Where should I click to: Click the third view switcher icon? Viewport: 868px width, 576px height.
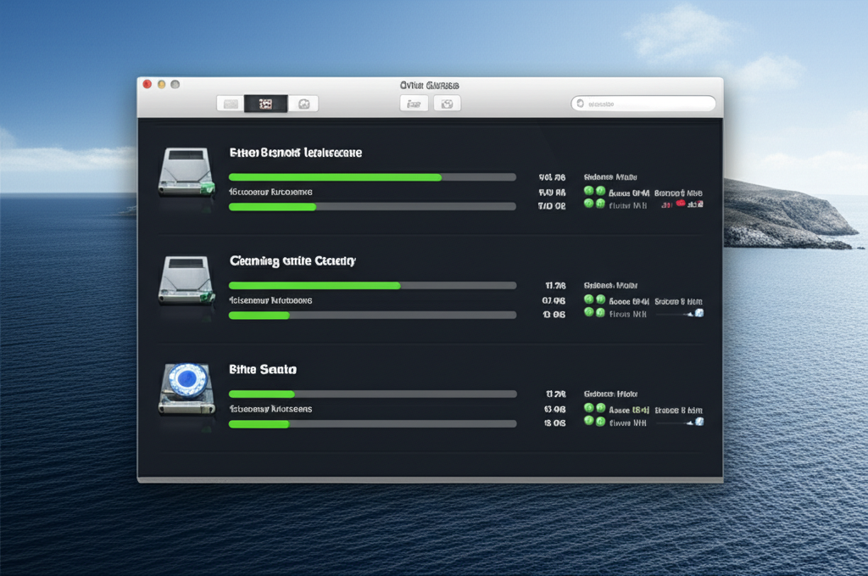[x=304, y=103]
